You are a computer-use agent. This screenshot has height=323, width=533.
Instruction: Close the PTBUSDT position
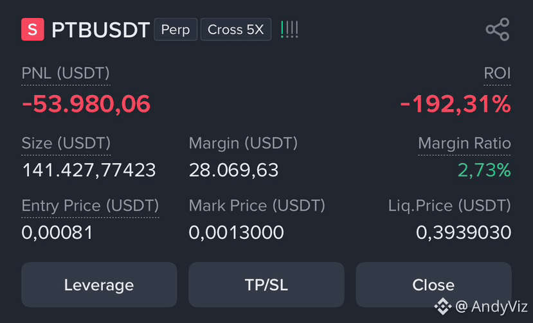(433, 284)
